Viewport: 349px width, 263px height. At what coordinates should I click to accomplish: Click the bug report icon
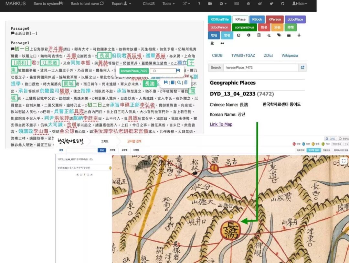pyautogui.click(x=248, y=4)
